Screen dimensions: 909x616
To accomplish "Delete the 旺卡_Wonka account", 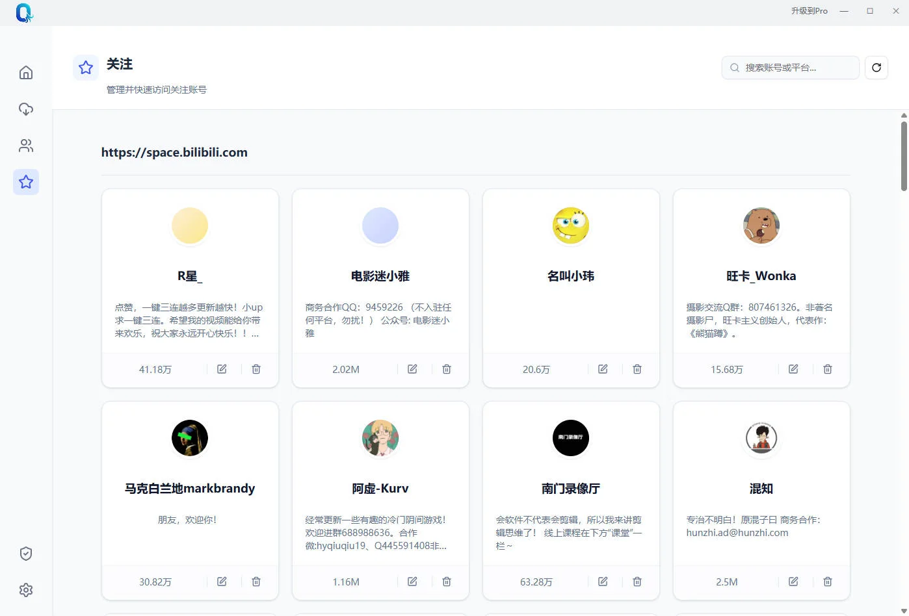I will click(x=827, y=368).
